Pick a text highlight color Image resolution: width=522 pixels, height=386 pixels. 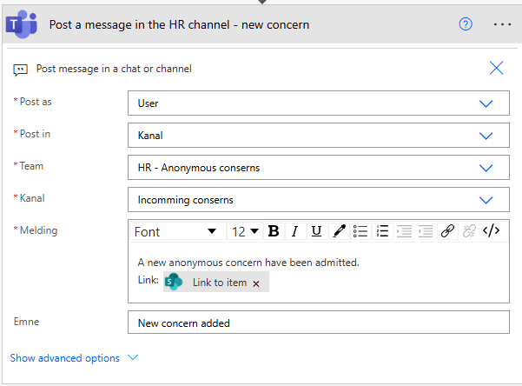[339, 231]
